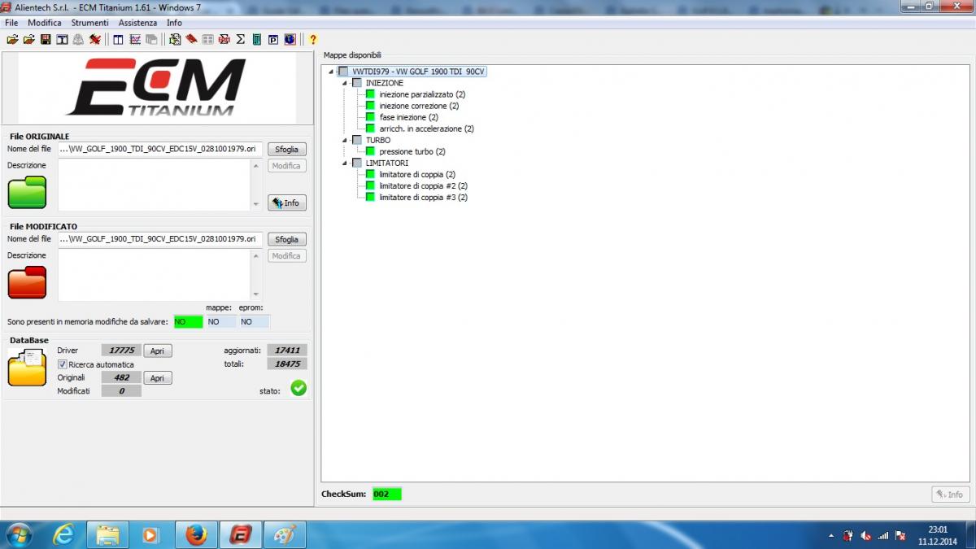Click the Windows Start button
This screenshot has width=976, height=549.
(x=19, y=534)
